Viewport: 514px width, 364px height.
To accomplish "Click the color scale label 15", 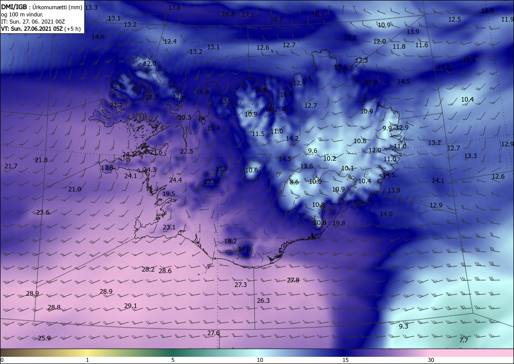I will 345,360.
